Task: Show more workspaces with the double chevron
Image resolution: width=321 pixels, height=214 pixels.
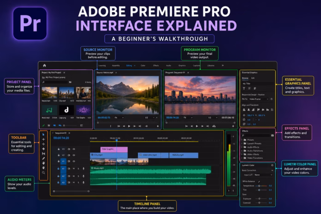Action: pos(222,65)
